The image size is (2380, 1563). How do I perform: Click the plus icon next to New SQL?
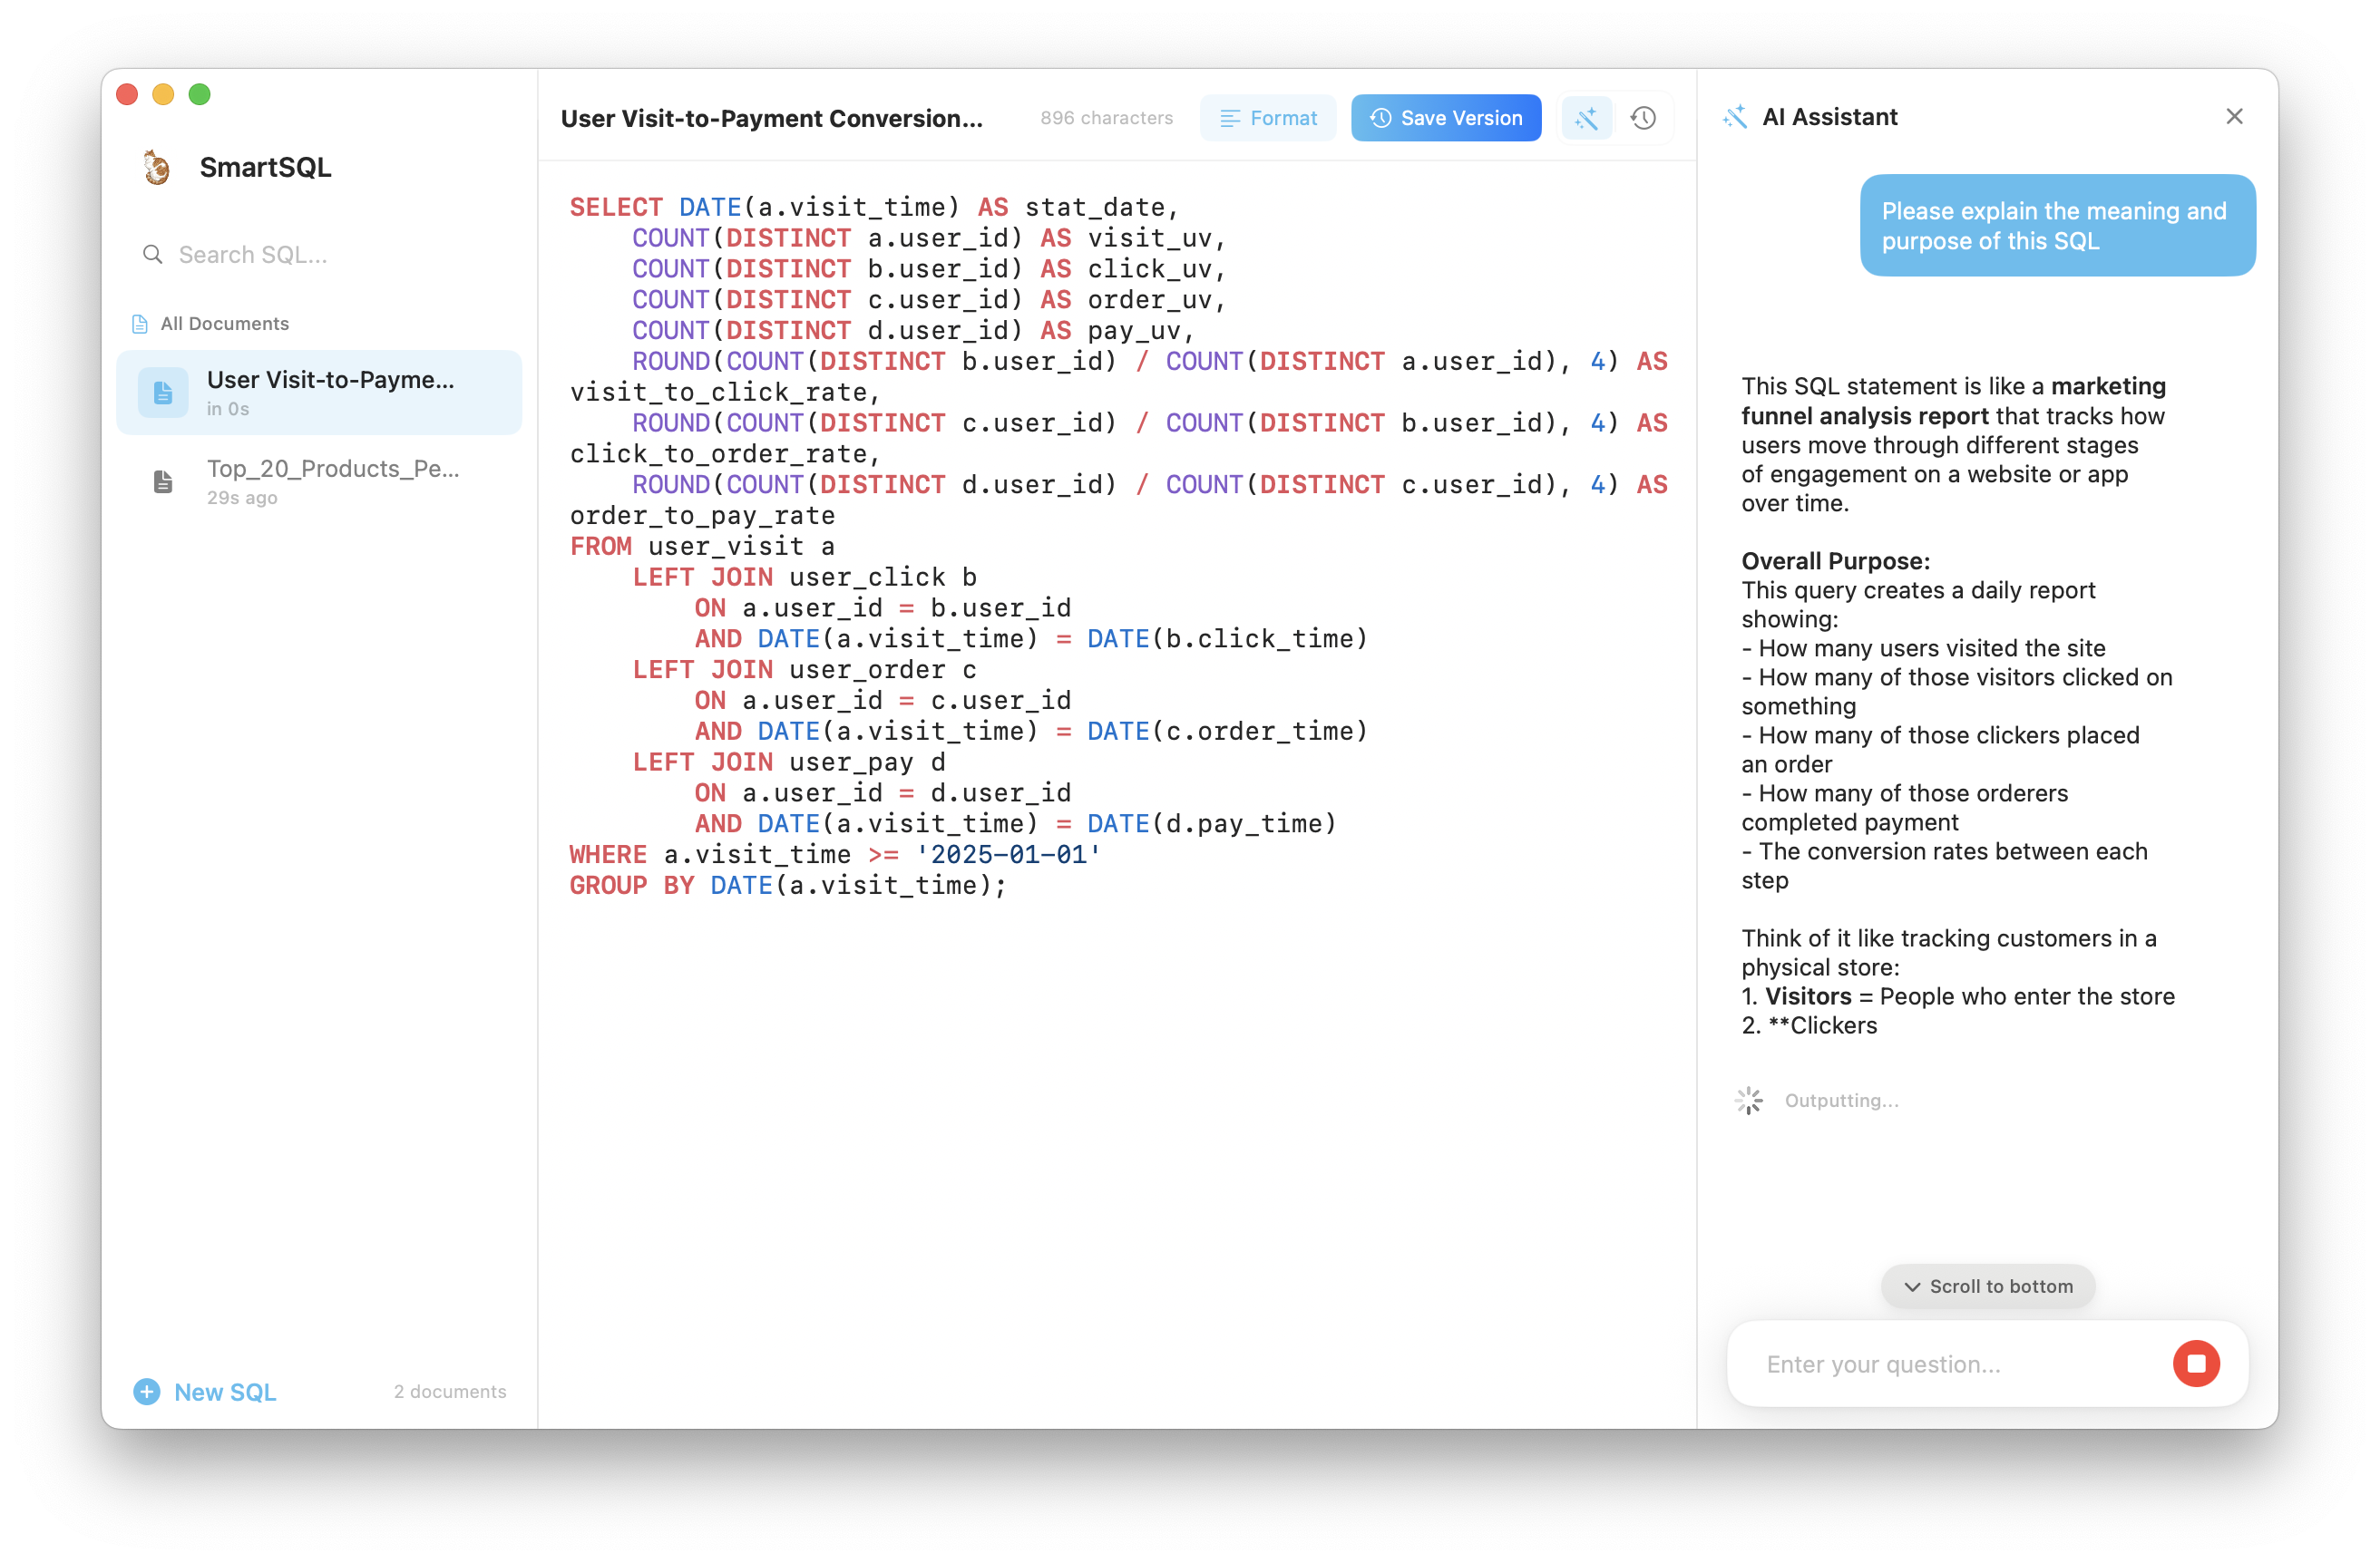(146, 1391)
